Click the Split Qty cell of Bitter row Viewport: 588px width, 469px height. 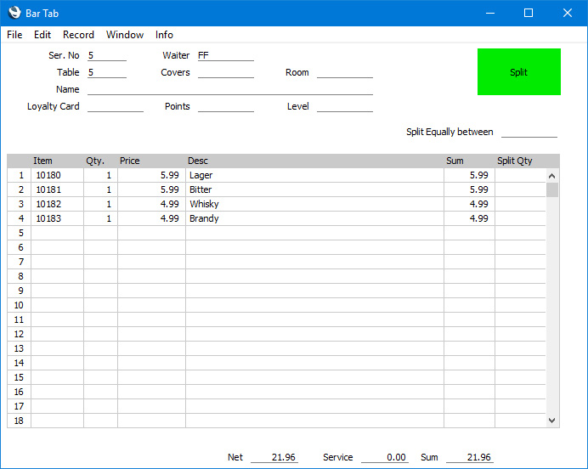(x=520, y=189)
